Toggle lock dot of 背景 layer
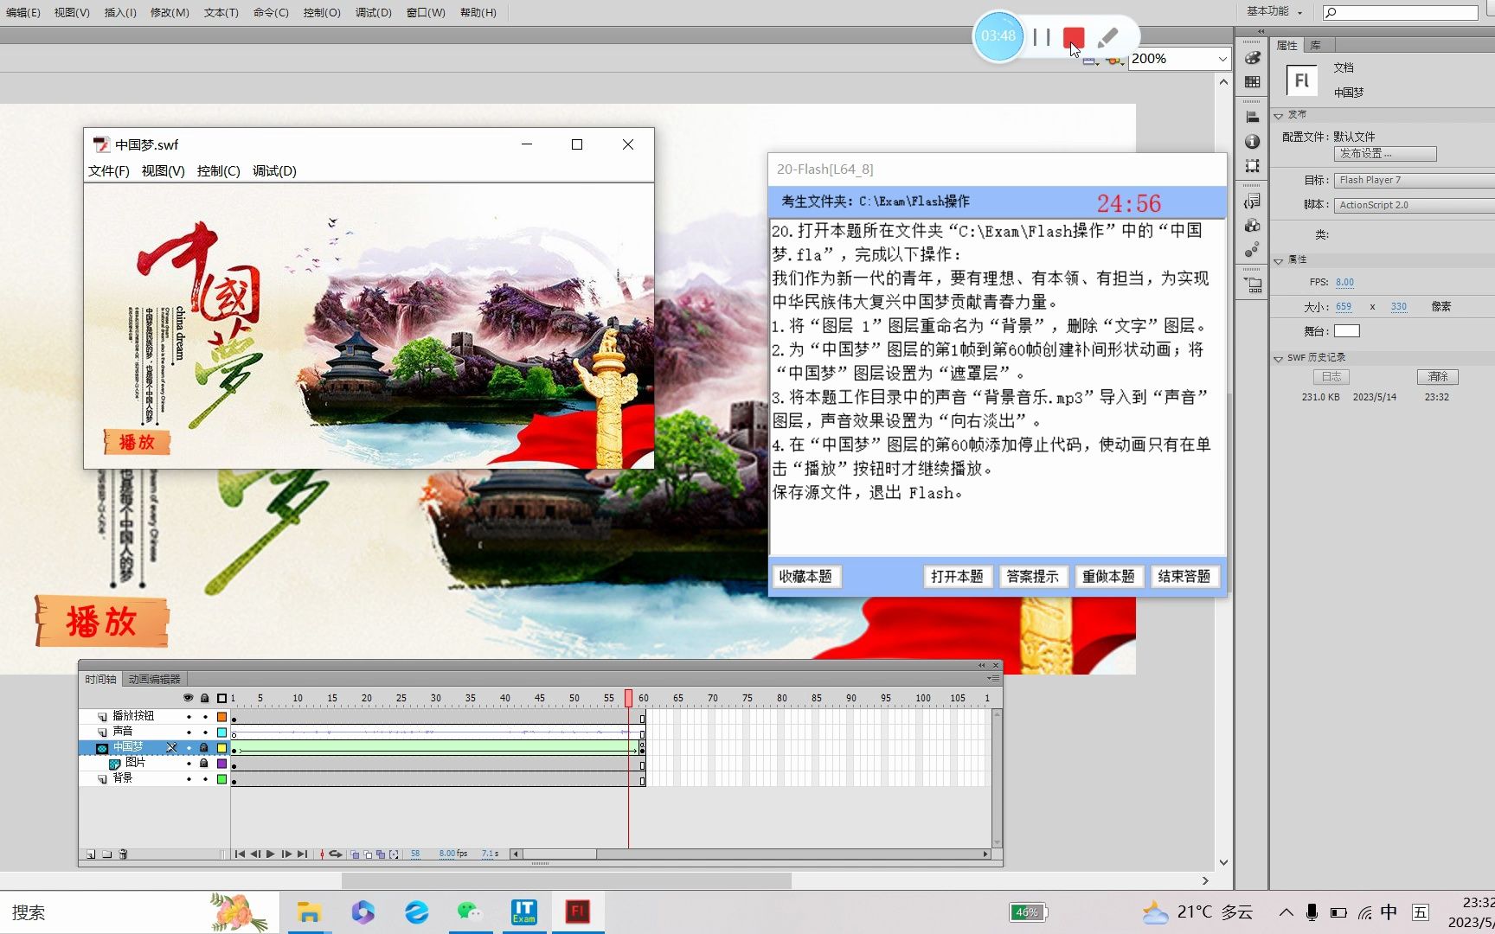This screenshot has height=934, width=1495. pyautogui.click(x=205, y=779)
